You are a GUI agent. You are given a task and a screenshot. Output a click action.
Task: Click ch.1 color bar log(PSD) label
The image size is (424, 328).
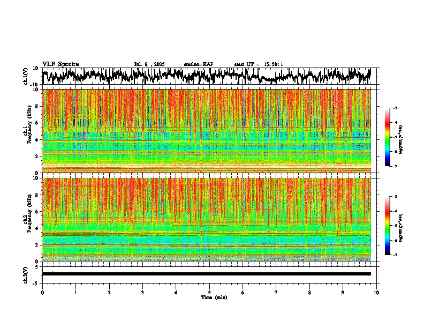pyautogui.click(x=401, y=139)
